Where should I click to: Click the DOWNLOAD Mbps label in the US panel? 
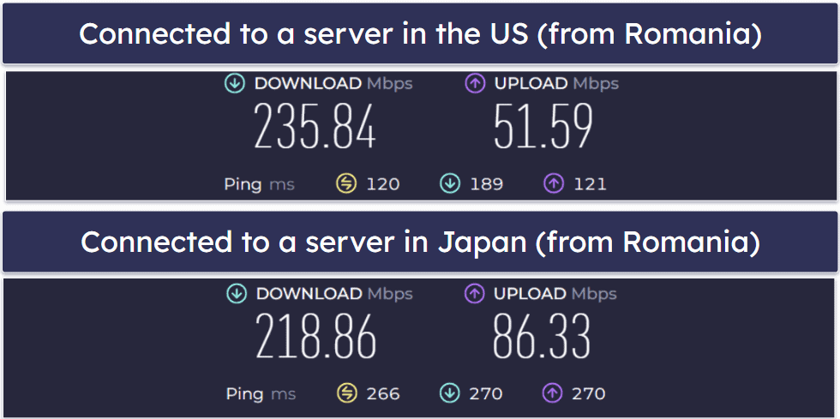tap(333, 84)
